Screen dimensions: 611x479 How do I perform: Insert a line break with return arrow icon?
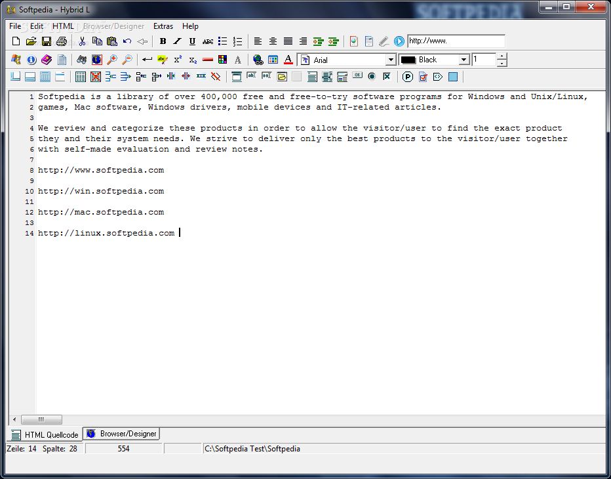coord(148,60)
